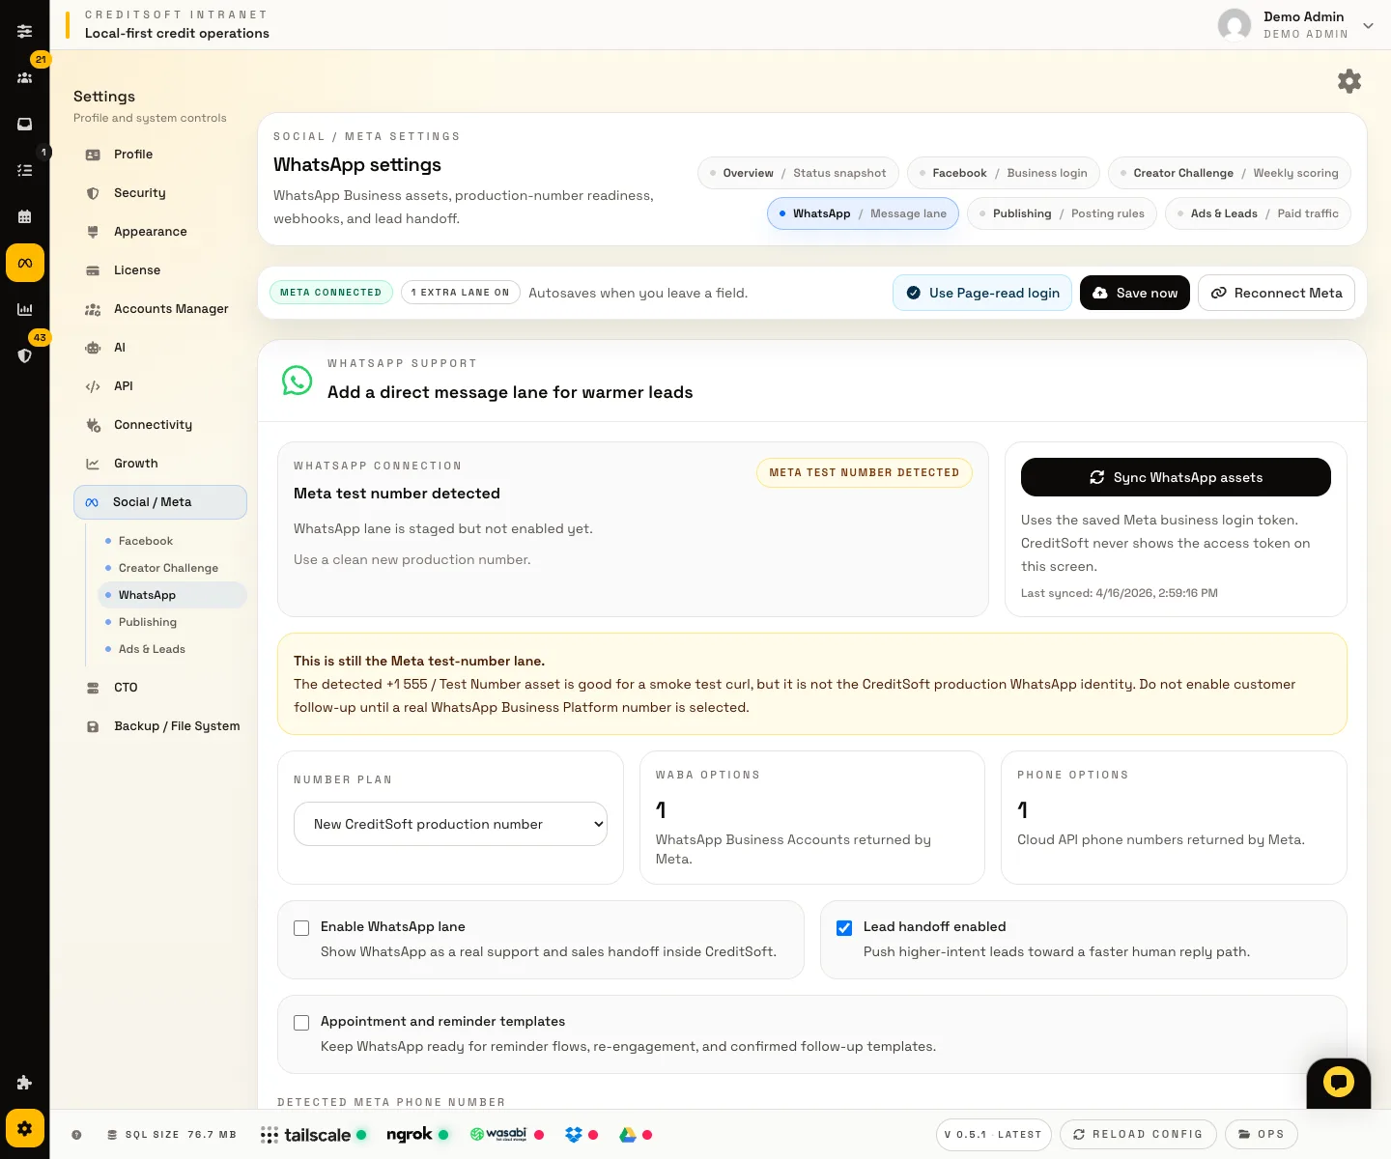The width and height of the screenshot is (1391, 1159).
Task: Click the shield icon with badge 43
Action: click(x=25, y=355)
